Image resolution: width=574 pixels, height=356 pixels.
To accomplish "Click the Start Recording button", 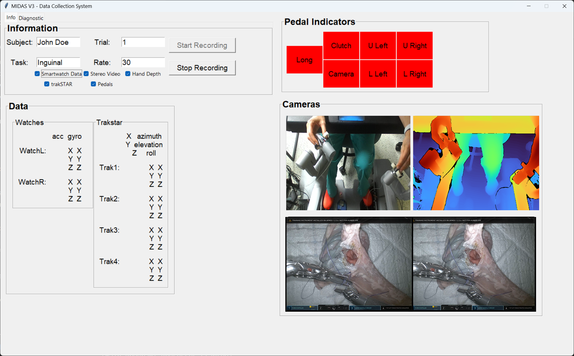I will point(202,45).
